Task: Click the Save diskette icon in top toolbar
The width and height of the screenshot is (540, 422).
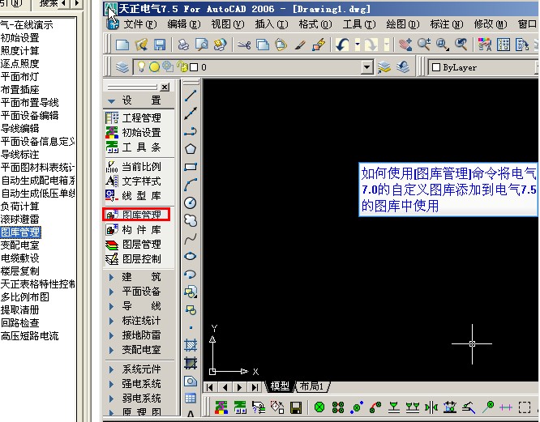Action: pyautogui.click(x=160, y=45)
